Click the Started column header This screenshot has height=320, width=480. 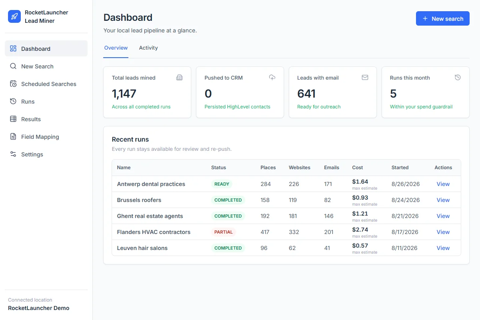(x=400, y=168)
